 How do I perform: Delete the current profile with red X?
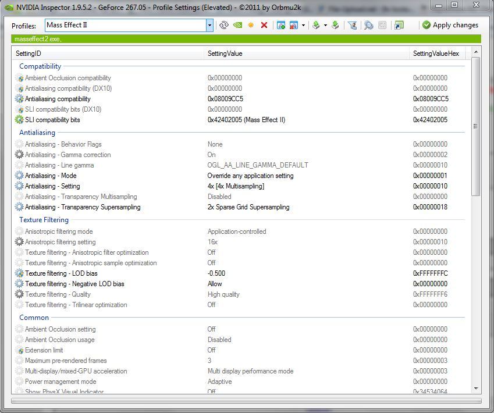point(264,25)
